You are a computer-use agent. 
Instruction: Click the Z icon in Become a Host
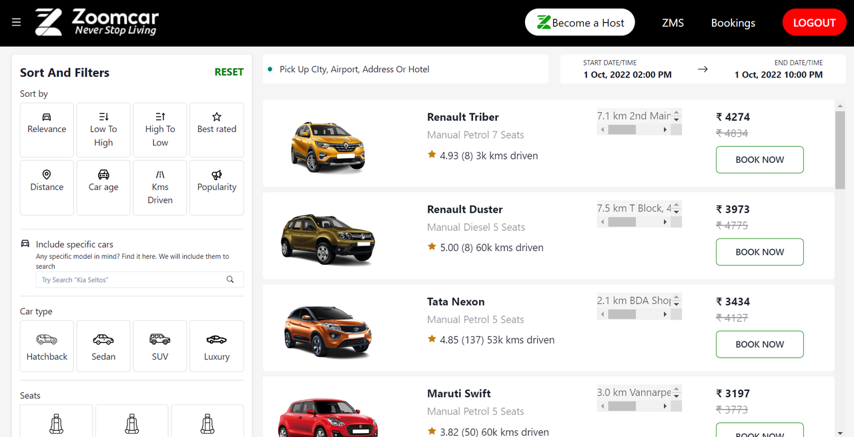544,22
